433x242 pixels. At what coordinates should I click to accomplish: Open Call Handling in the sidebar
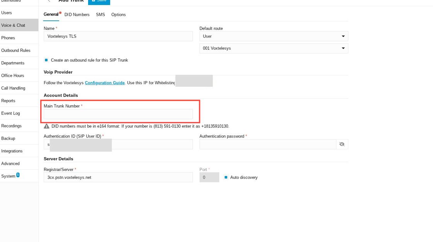tap(19, 88)
